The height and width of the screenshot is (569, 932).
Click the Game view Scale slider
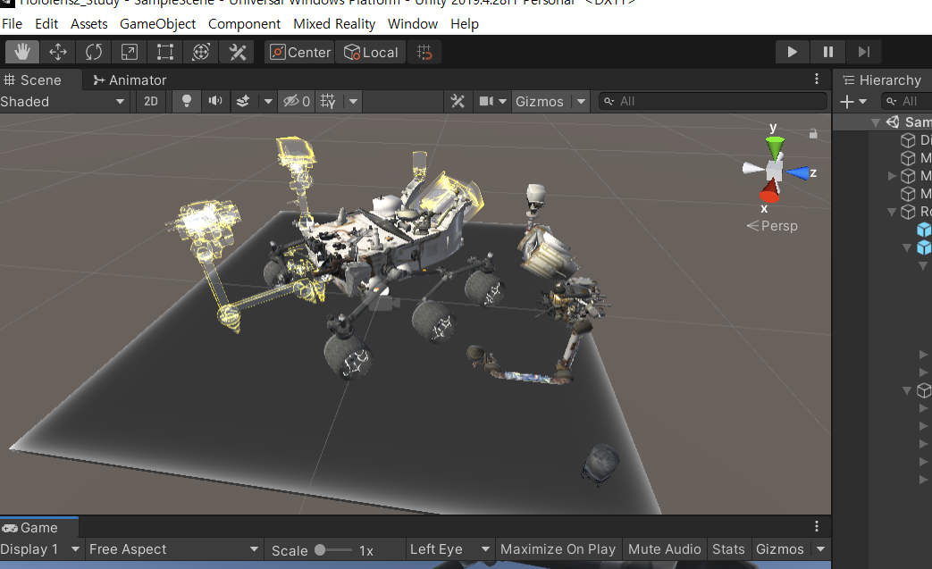coord(334,550)
